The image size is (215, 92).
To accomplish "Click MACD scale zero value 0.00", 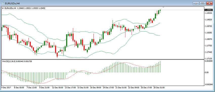I will click(207, 72).
